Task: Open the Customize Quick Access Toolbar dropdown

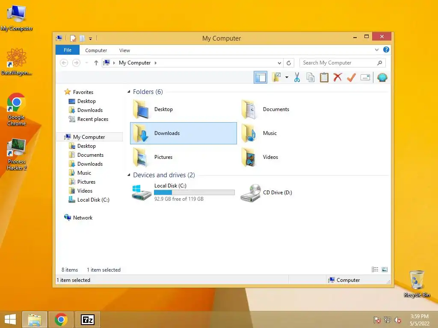Action: pyautogui.click(x=91, y=39)
